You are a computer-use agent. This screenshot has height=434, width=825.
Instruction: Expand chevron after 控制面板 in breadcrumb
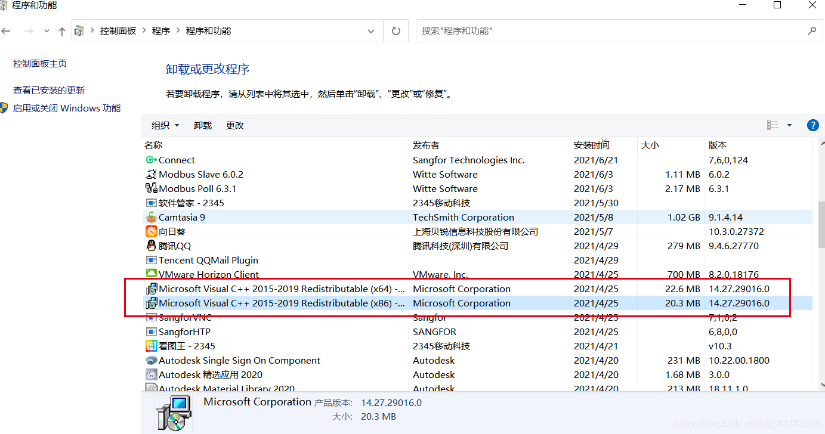[144, 31]
